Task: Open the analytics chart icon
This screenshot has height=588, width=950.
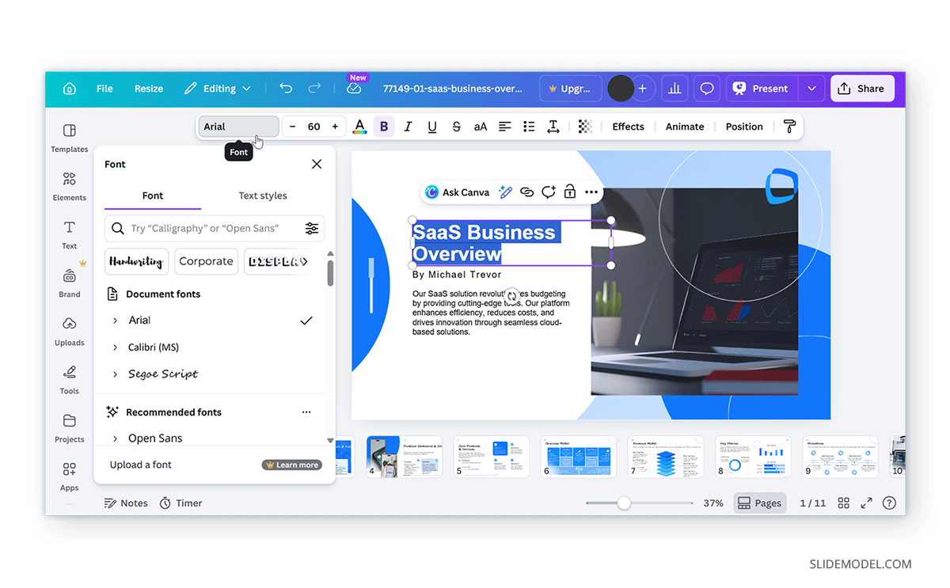Action: point(675,89)
